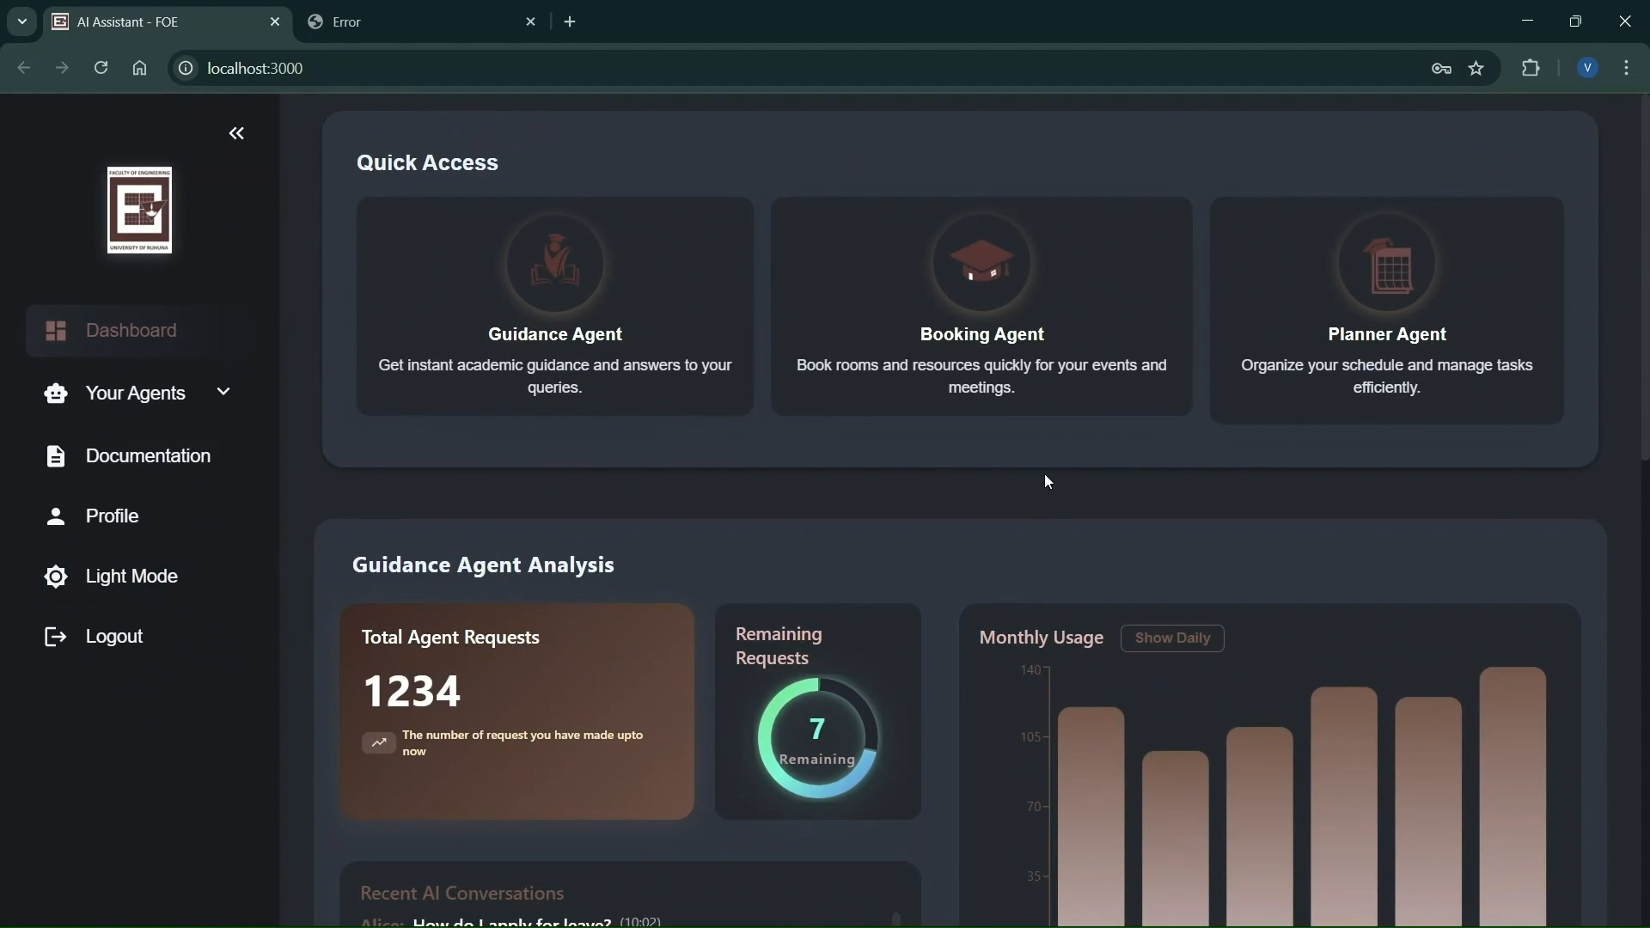Select the Dashboard menu item
Viewport: 1650px width, 928px height.
[131, 331]
